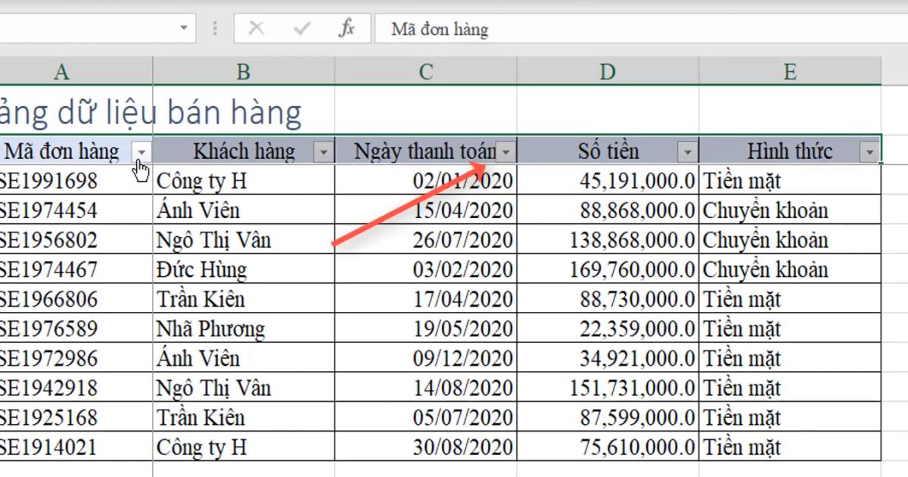Open the filter for Mã đơn hàng column
The width and height of the screenshot is (908, 477).
click(x=142, y=151)
